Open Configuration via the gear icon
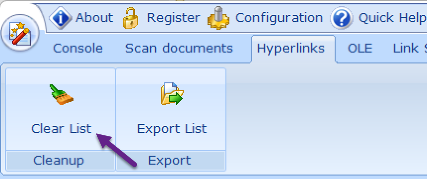This screenshot has height=179, width=427. (x=218, y=18)
